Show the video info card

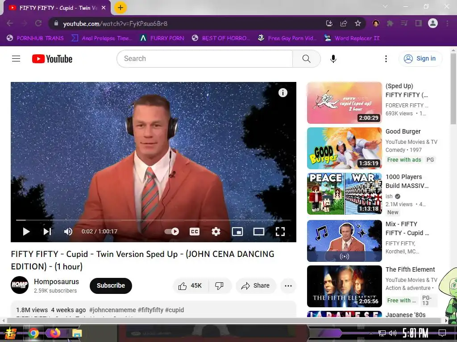(x=283, y=93)
